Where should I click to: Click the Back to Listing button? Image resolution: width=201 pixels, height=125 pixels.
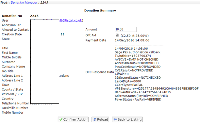(127, 119)
